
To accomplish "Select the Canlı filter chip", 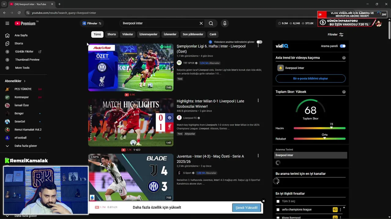I will click(x=213, y=34).
